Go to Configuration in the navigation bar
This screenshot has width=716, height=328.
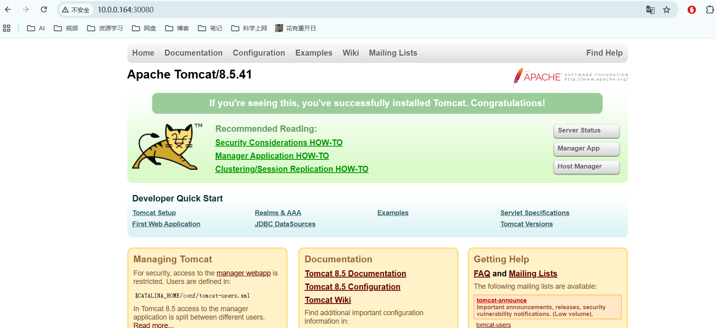click(259, 53)
